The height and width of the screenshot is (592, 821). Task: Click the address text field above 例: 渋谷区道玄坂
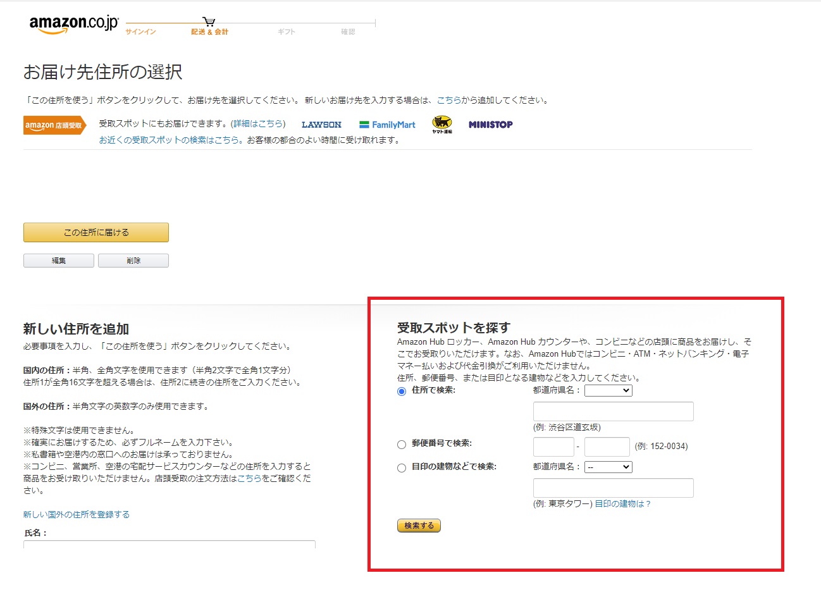pyautogui.click(x=614, y=411)
